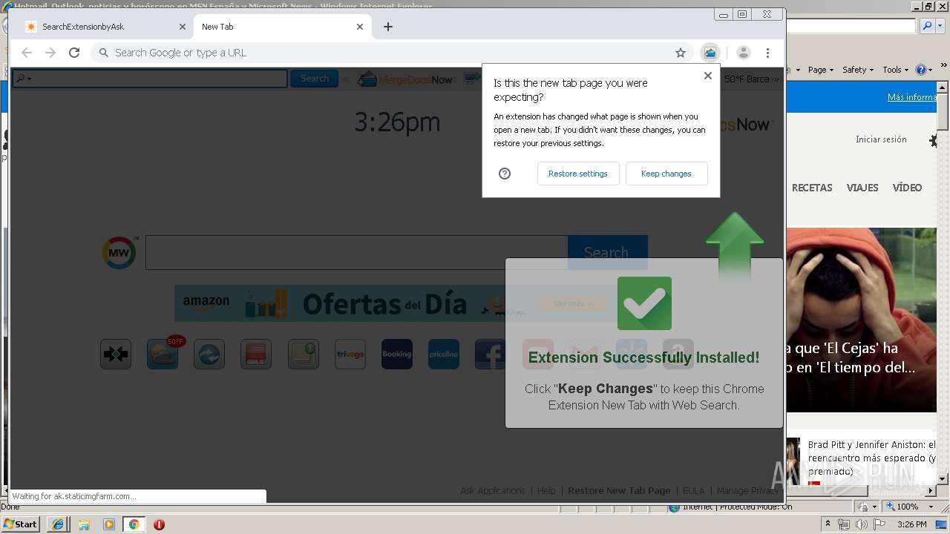
Task: Click the large blue Search button
Action: (607, 252)
